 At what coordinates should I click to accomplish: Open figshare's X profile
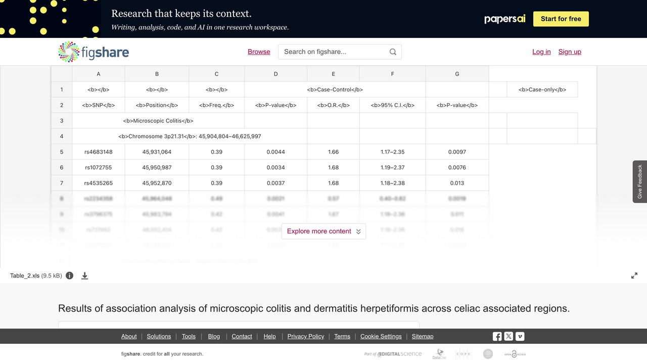[x=509, y=336]
